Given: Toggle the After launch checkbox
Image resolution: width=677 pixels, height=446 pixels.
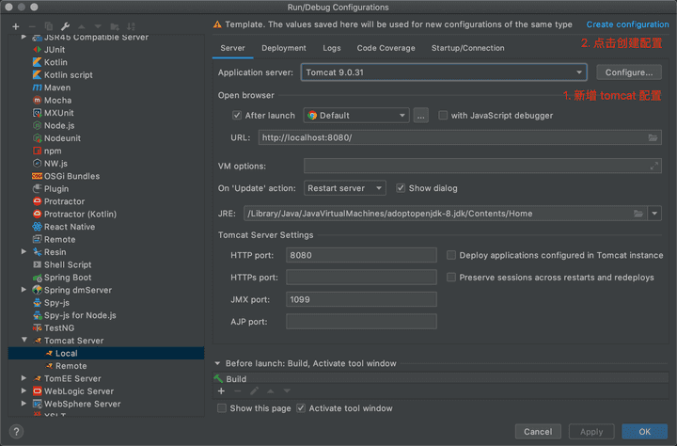Looking at the screenshot, I should [x=237, y=116].
